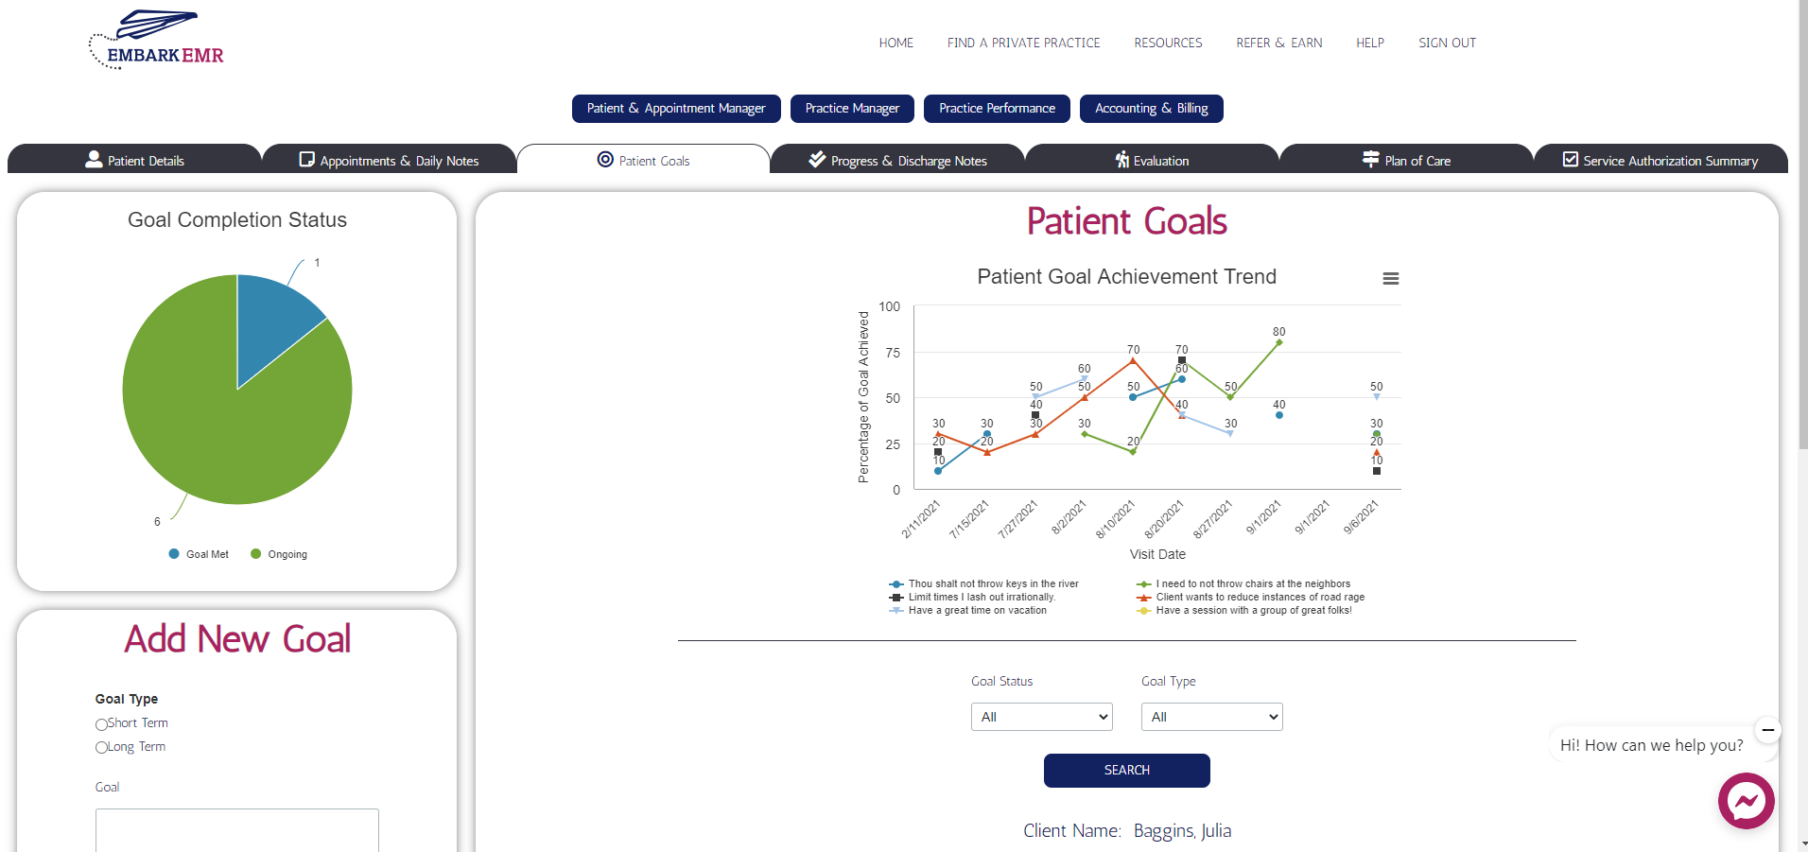This screenshot has height=852, width=1808.
Task: Select the Patient Details person icon tab
Action: point(94,160)
